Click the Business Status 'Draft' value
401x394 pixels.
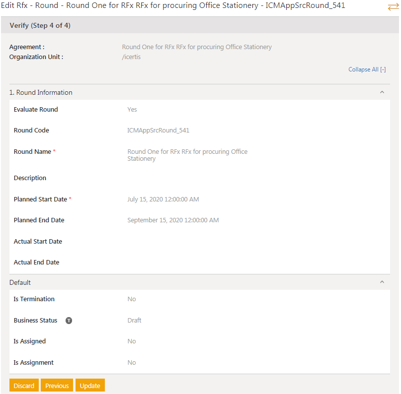134,321
